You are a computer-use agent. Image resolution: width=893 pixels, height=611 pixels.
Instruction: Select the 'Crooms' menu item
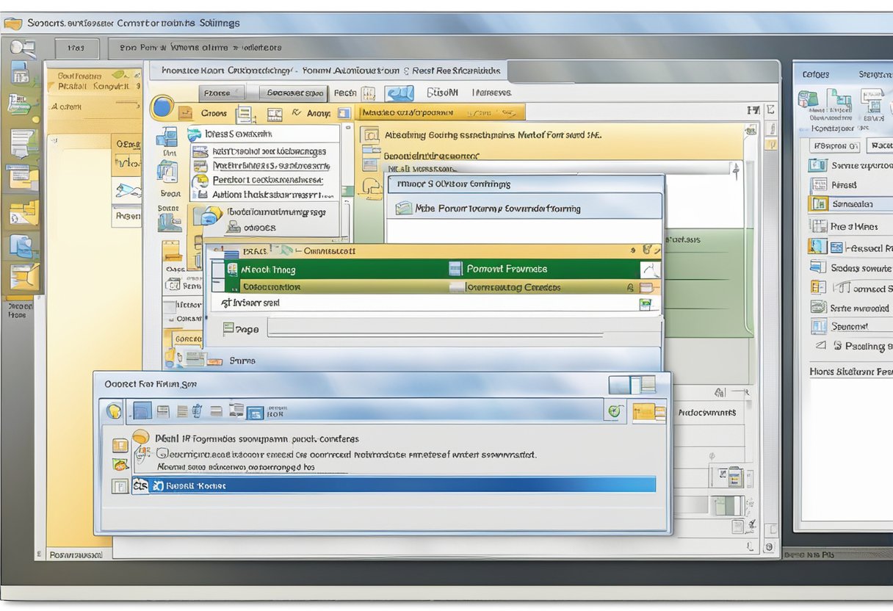(x=214, y=114)
